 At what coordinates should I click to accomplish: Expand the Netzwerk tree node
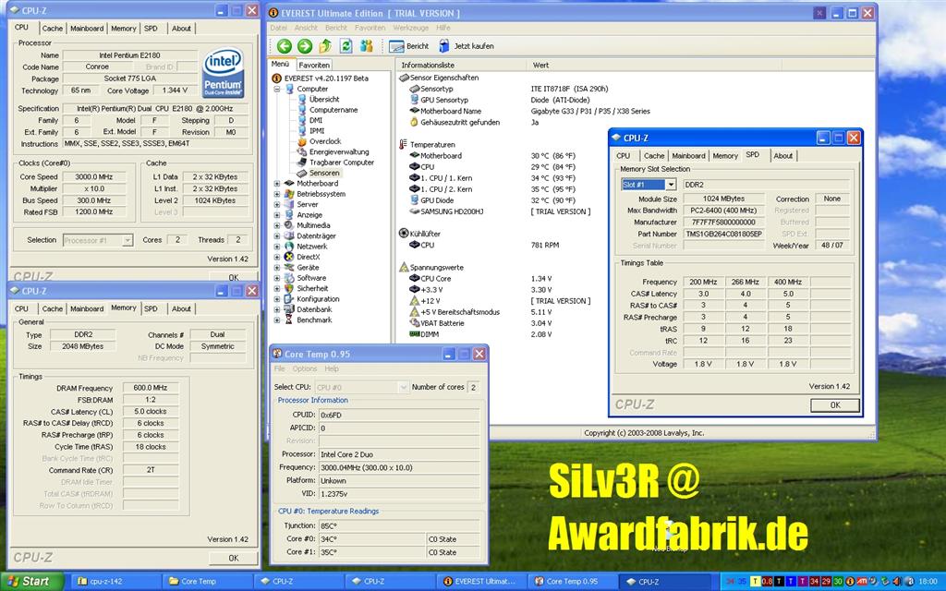pos(277,247)
